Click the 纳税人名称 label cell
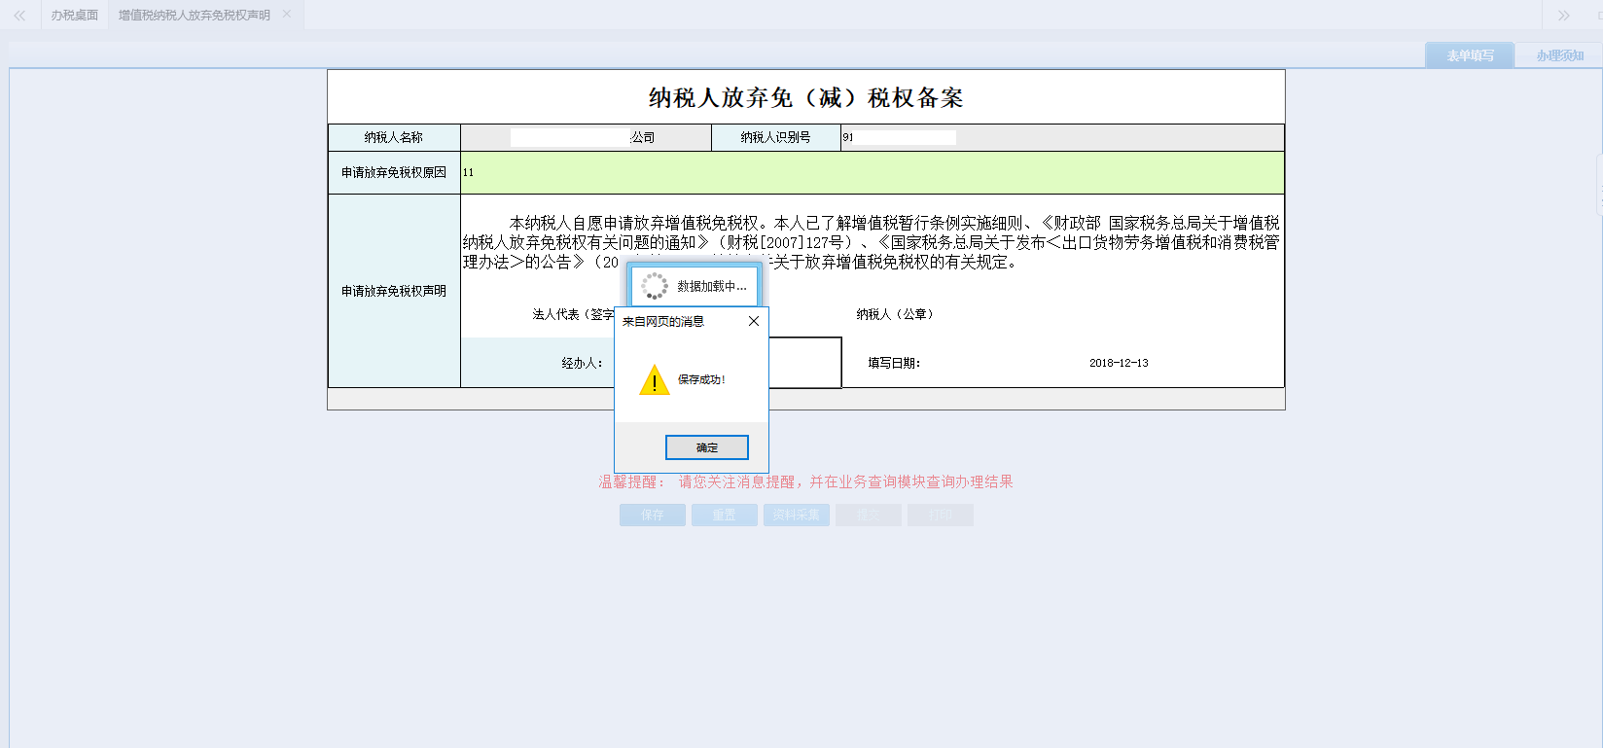The width and height of the screenshot is (1603, 748). [394, 137]
